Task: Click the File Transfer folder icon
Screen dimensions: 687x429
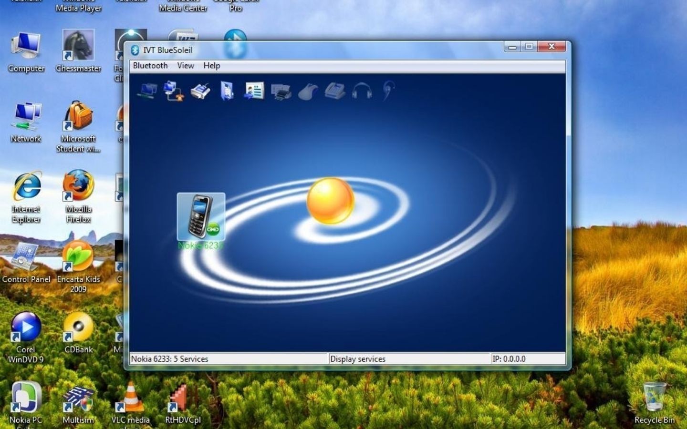Action: pos(227,91)
